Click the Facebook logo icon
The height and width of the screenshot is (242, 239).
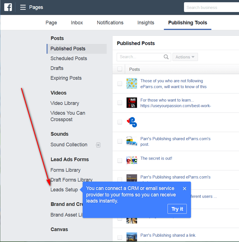pos(8,7)
